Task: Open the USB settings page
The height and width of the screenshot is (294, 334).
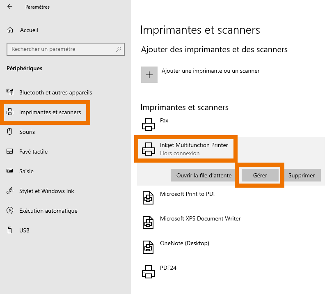Action: pyautogui.click(x=24, y=230)
